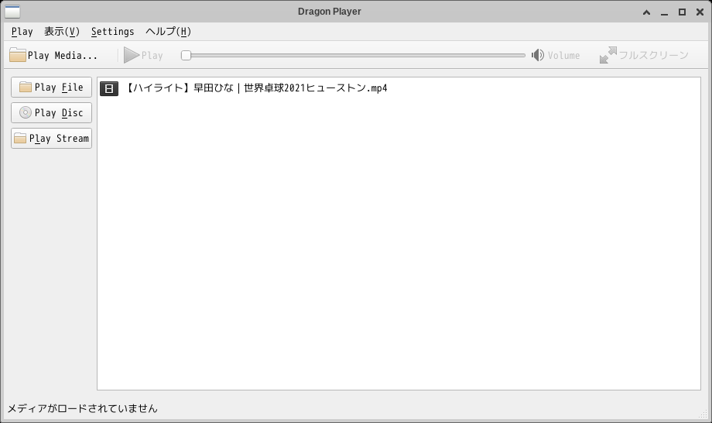This screenshot has width=712, height=423.
Task: Click the window menu icon in title bar
Action: pyautogui.click(x=12, y=12)
